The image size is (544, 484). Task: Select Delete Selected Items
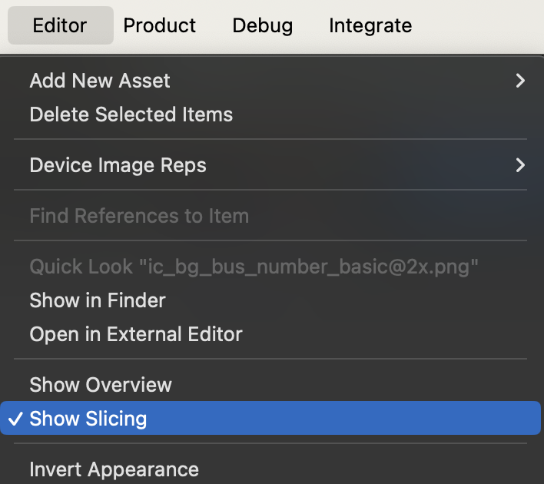point(131,114)
